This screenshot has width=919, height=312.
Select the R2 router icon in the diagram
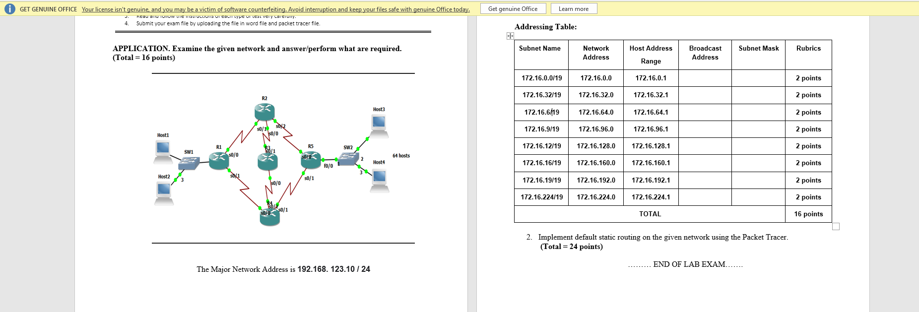[264, 112]
